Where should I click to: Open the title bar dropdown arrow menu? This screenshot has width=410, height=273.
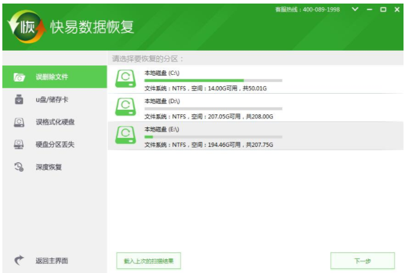pyautogui.click(x=355, y=9)
